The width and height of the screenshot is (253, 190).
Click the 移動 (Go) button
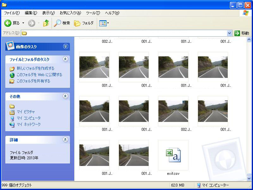(x=242, y=33)
